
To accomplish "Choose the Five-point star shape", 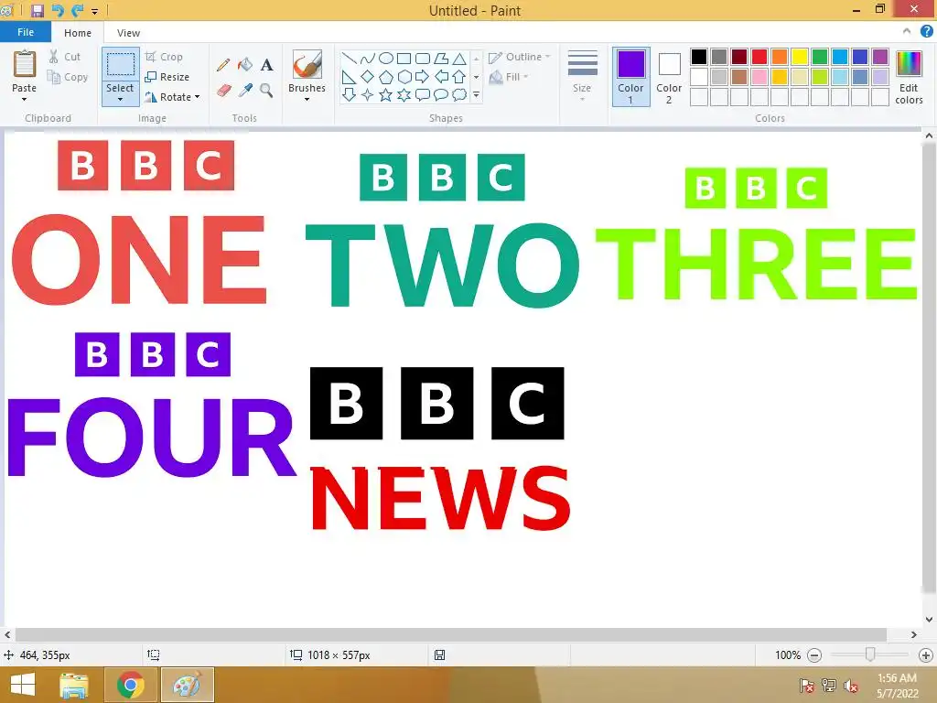I will click(x=386, y=94).
